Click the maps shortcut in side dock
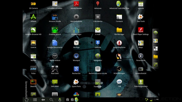This screenshot has width=182, height=102. point(155,41)
